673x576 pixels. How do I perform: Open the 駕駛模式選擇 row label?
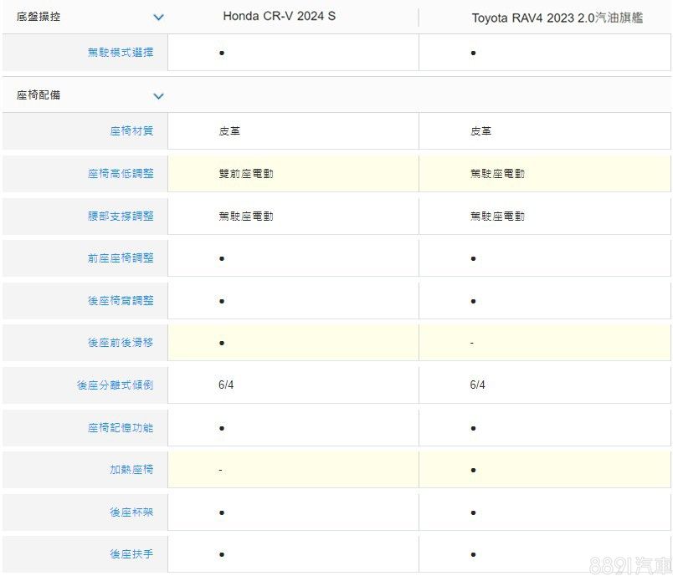pyautogui.click(x=121, y=53)
